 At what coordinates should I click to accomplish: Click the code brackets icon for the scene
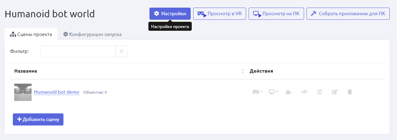[x=304, y=92]
